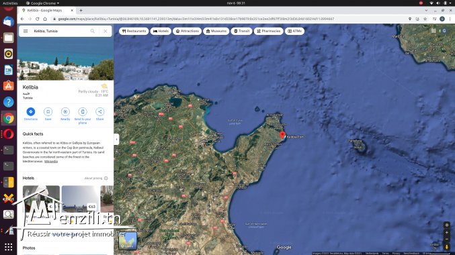Open the Chrome tab search dropdown
Screen dimensions: 455x255
tap(426, 11)
